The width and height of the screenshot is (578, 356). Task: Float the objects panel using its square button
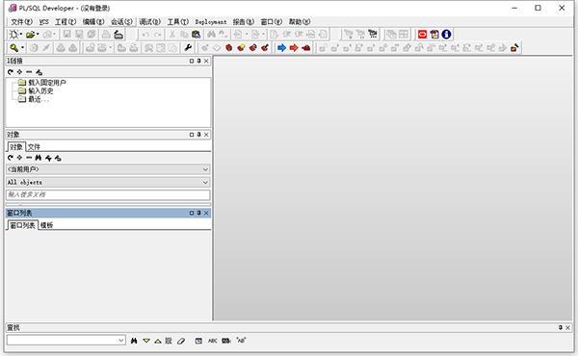point(192,135)
